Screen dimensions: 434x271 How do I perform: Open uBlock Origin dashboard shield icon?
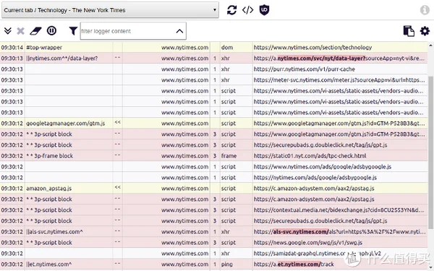point(264,10)
